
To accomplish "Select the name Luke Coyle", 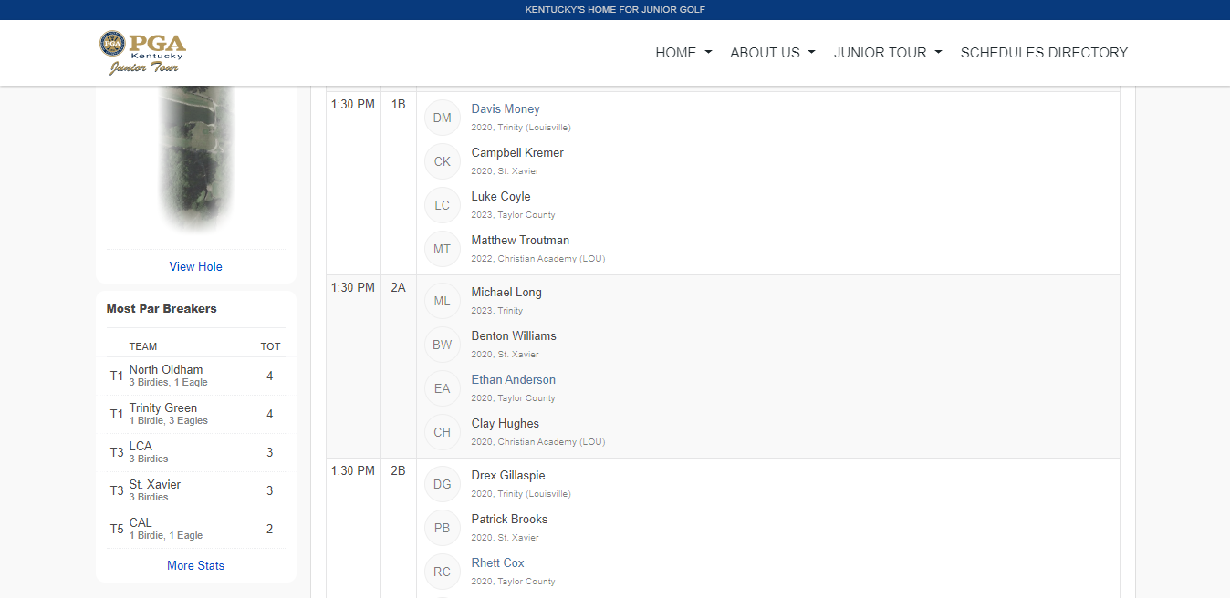I will click(501, 196).
